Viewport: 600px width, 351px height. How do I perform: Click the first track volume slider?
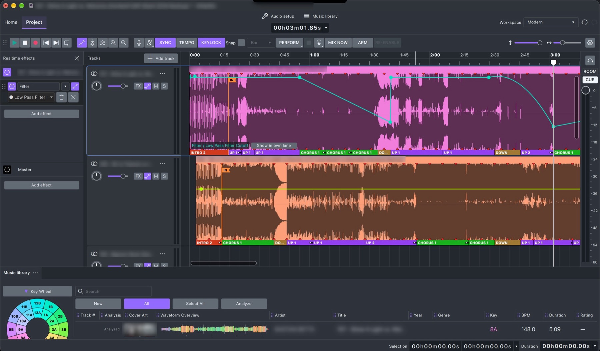point(118,86)
